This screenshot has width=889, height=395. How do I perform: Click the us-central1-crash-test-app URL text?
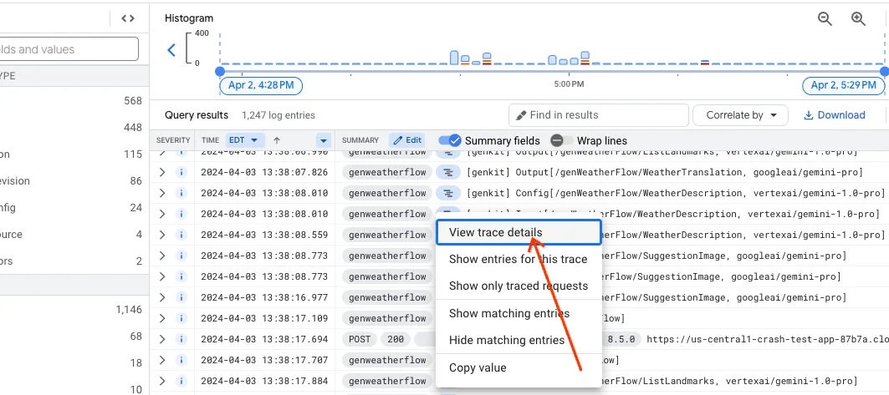pyautogui.click(x=768, y=340)
